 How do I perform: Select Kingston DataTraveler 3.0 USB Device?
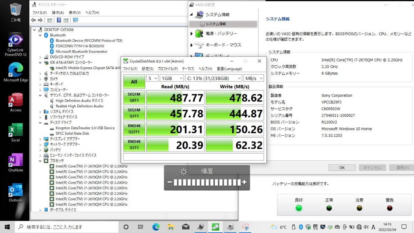[85, 128]
